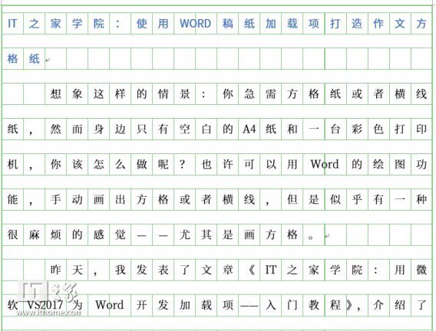Click the character 开 in the last row

click(141, 305)
